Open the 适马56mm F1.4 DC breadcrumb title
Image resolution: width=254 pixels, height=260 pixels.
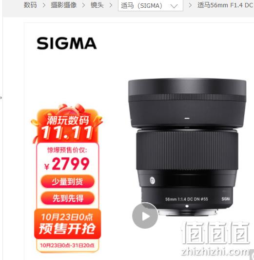226,5
